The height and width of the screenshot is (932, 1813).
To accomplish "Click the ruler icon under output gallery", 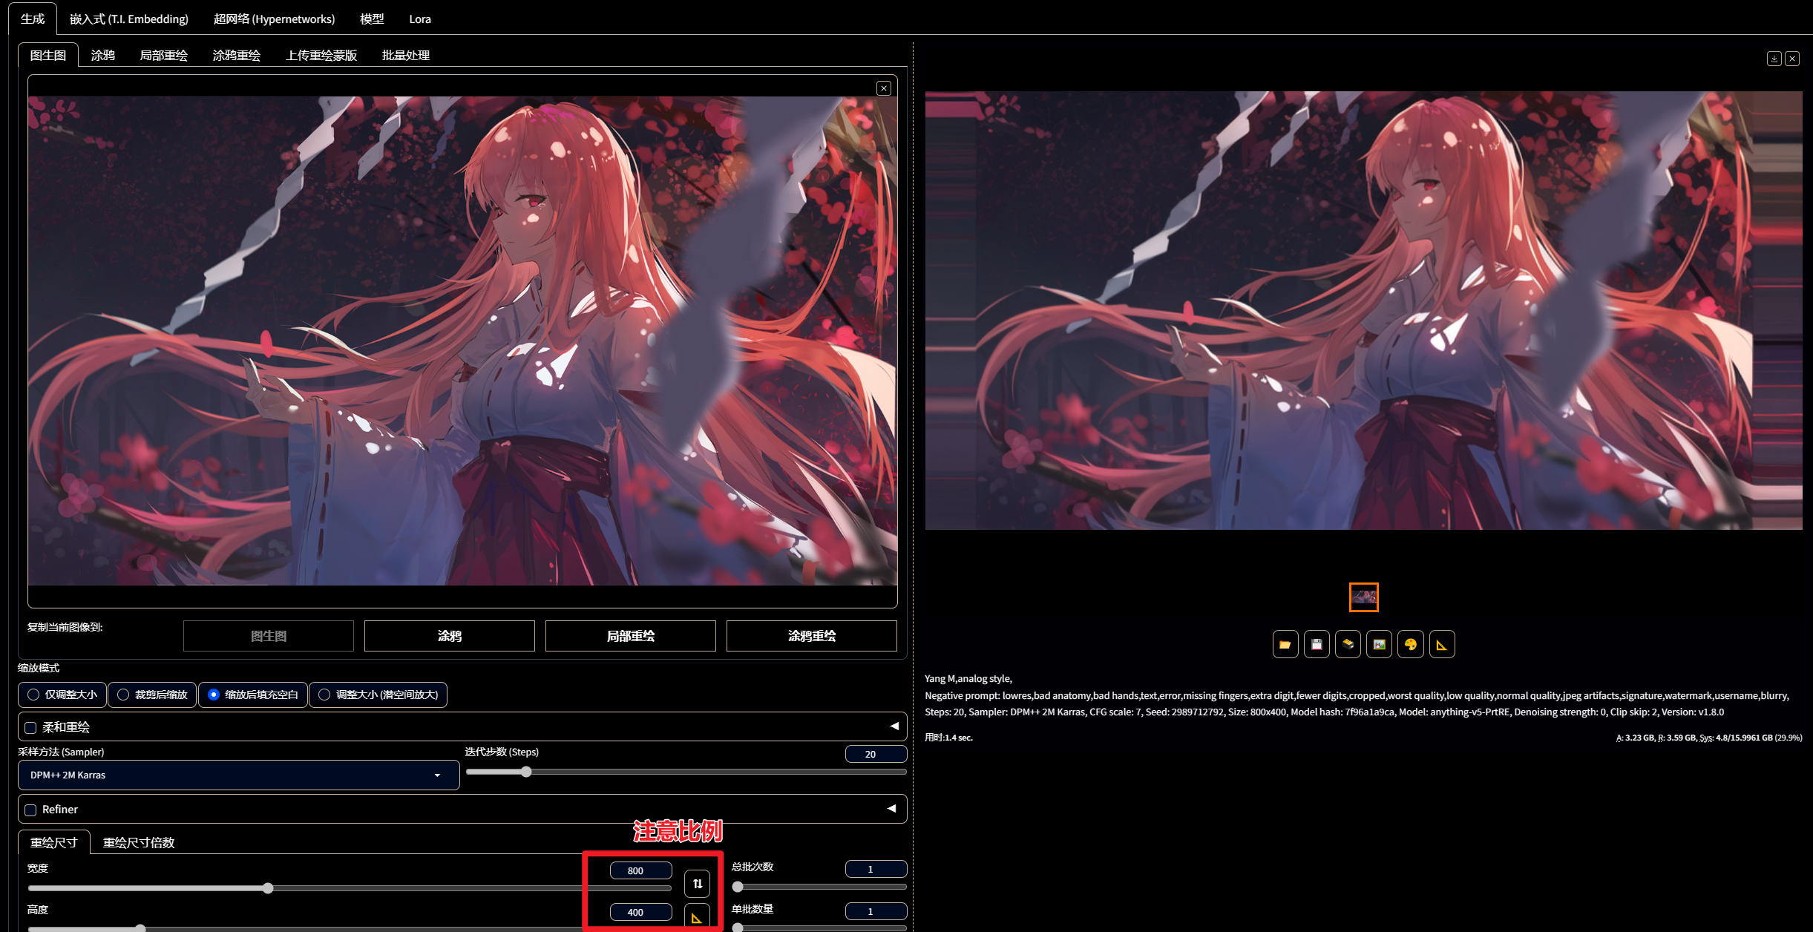I will pos(1442,644).
